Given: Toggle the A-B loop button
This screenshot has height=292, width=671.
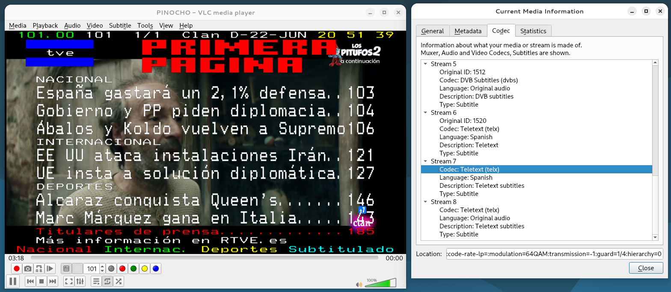Looking at the screenshot, I should click(x=39, y=269).
